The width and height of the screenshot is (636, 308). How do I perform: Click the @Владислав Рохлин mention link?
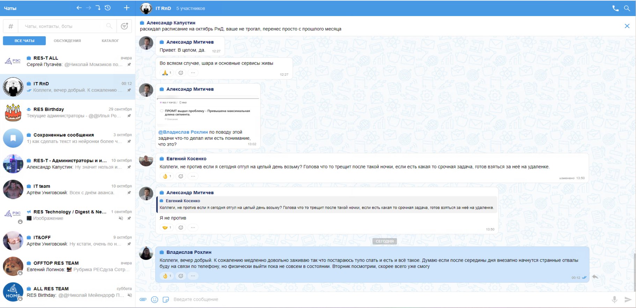[183, 132]
